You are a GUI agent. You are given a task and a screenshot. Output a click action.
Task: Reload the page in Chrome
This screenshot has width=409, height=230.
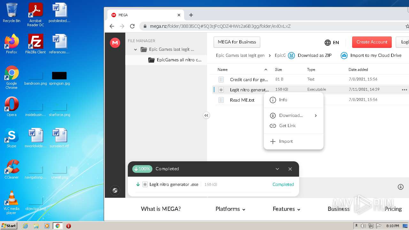coord(132,26)
